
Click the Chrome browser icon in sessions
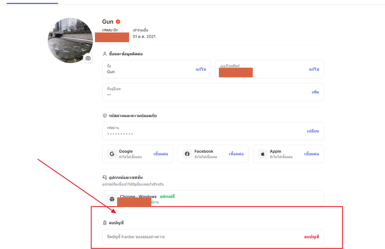coord(112,199)
